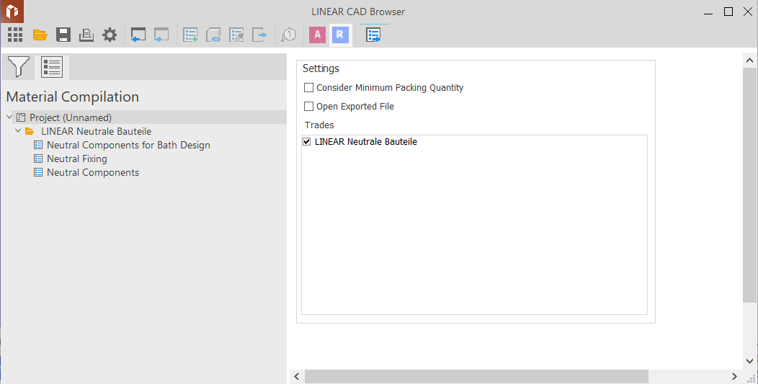758x384 pixels.
Task: Click the horizontal scrollbar thumb
Action: [x=476, y=376]
